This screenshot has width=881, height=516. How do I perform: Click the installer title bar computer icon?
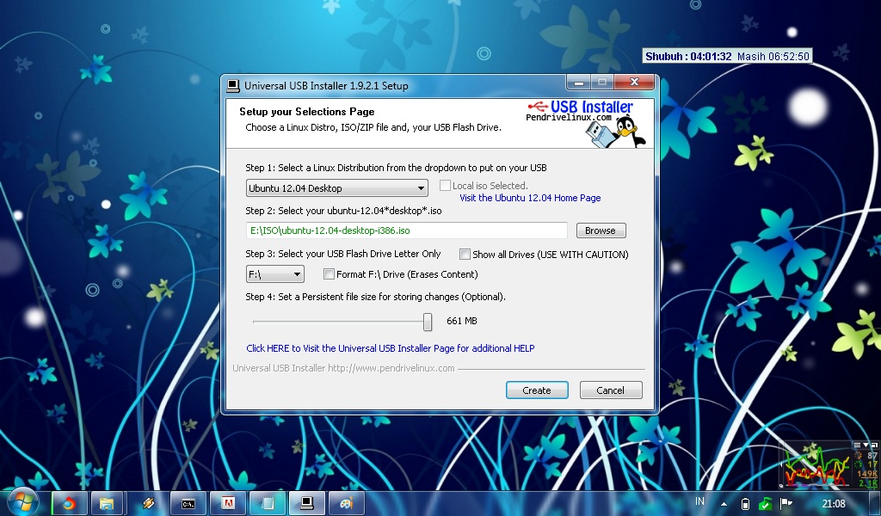pos(232,86)
